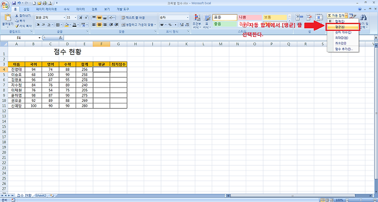Click 병합하고 가운데 맞춤 button
The height and width of the screenshot is (202, 378).
[x=138, y=25]
